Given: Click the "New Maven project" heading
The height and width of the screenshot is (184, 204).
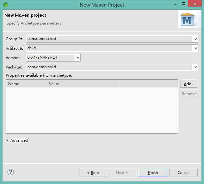Looking at the screenshot, I should click(25, 15).
